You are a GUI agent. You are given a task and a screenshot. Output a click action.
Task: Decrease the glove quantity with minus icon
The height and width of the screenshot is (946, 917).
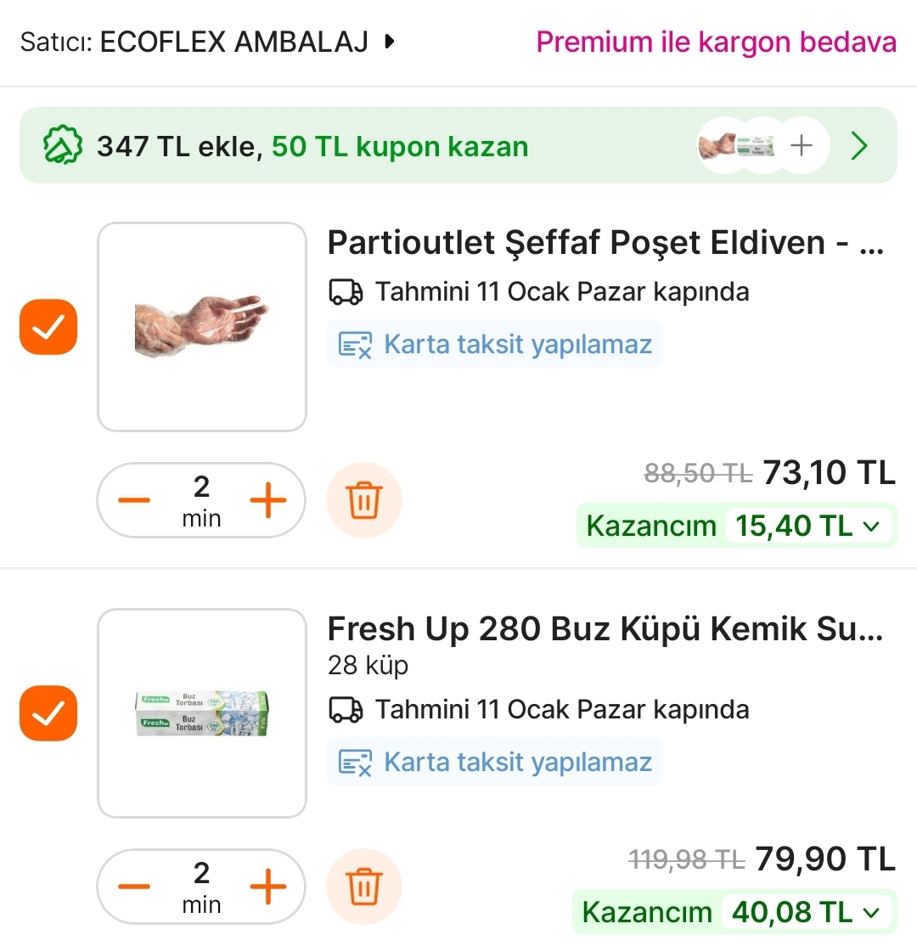pos(134,501)
